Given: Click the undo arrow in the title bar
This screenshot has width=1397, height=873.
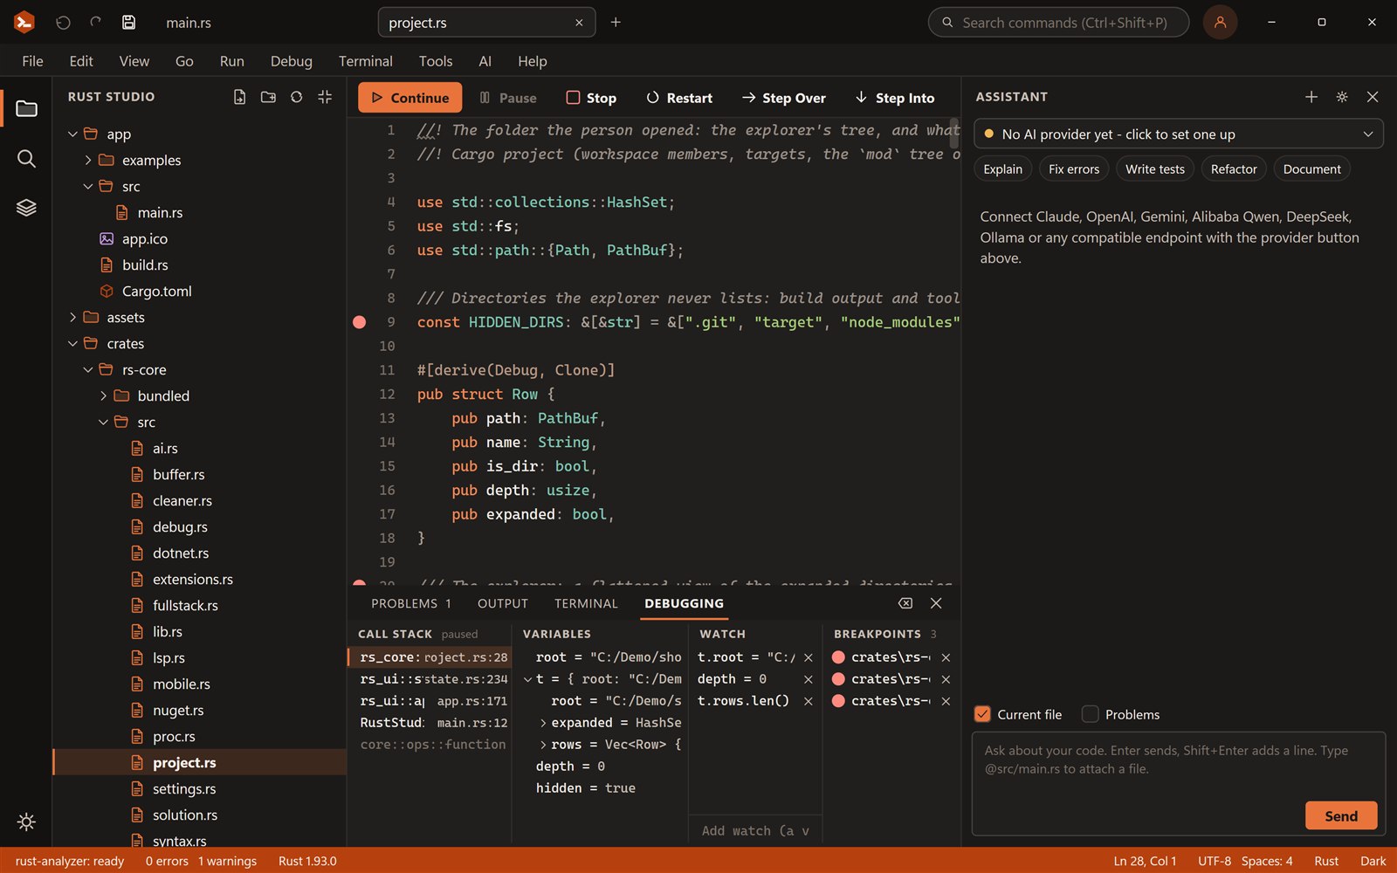Looking at the screenshot, I should tap(63, 23).
